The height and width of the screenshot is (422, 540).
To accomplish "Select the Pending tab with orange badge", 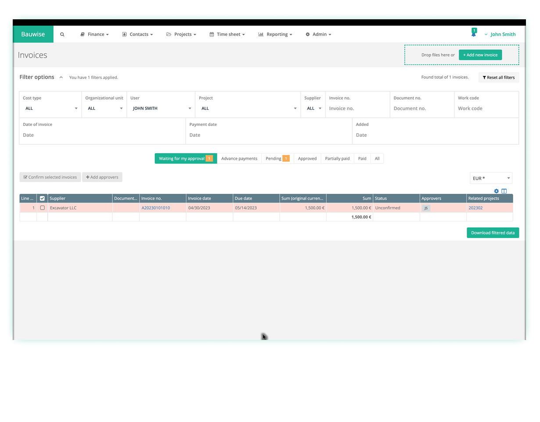I will coord(277,158).
